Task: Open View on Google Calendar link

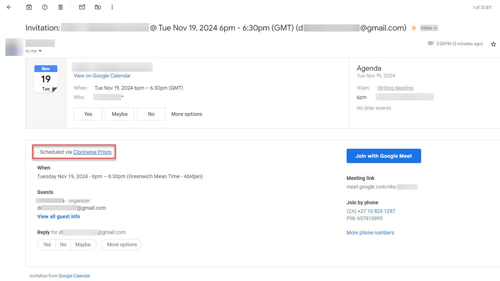Action: [102, 76]
